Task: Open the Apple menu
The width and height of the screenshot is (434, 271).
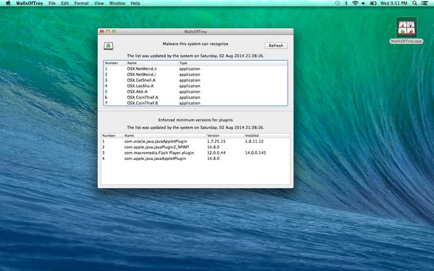Action: tap(8, 3)
